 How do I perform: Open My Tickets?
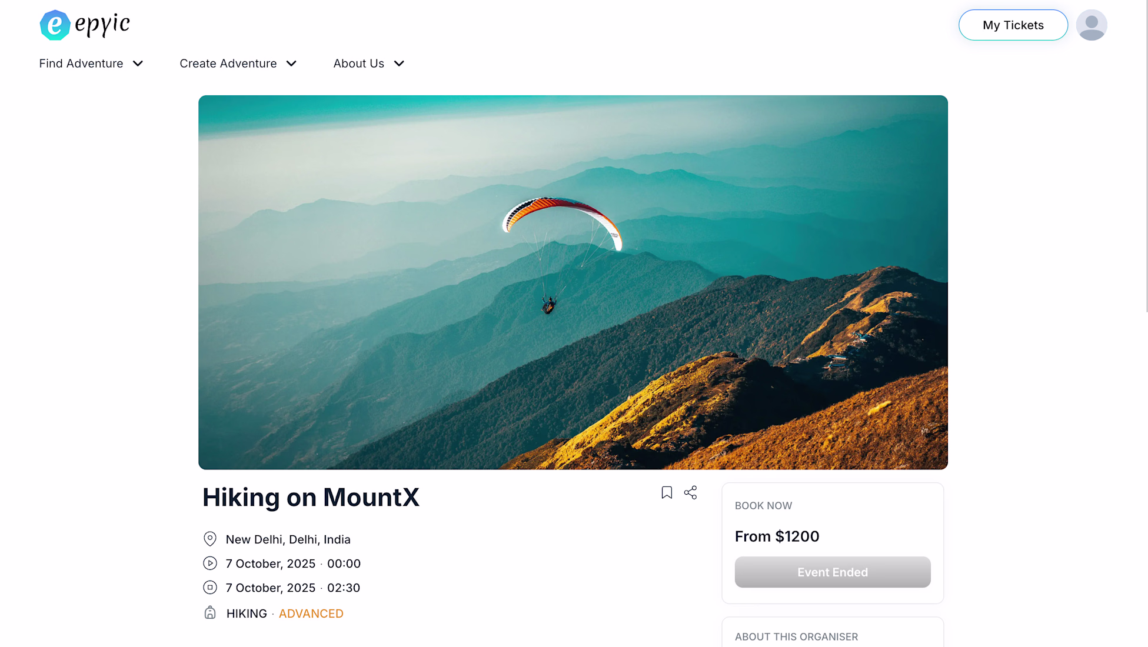(1013, 25)
